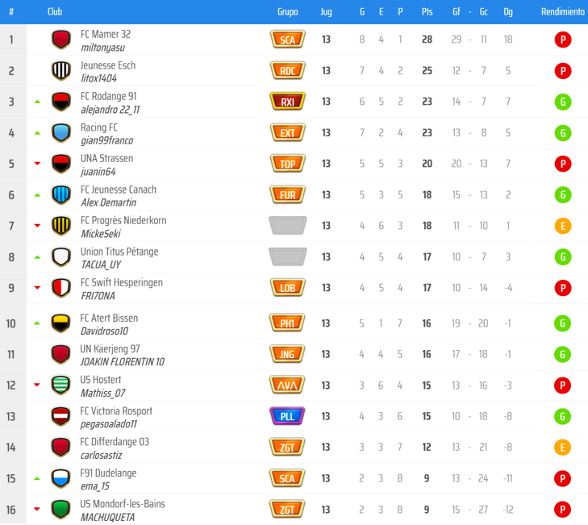Sort table by Pts column header
The height and width of the screenshot is (525, 588).
[427, 12]
